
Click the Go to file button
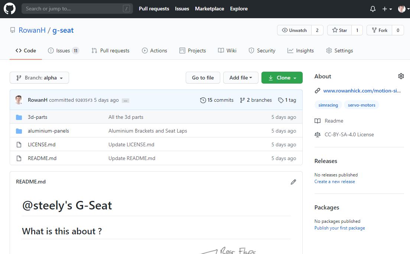(203, 78)
